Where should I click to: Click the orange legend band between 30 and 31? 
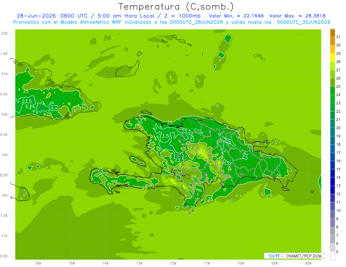click(x=332, y=41)
